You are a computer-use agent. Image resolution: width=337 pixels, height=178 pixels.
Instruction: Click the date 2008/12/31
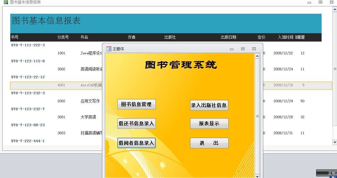click(283, 133)
